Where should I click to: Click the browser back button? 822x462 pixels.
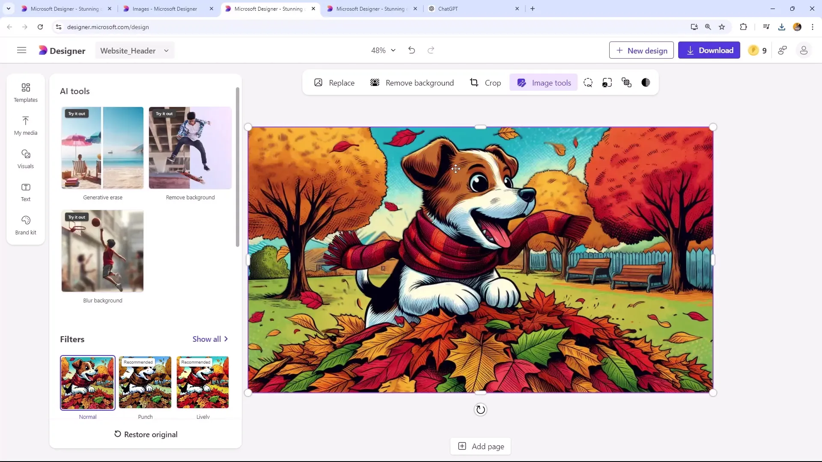point(9,27)
